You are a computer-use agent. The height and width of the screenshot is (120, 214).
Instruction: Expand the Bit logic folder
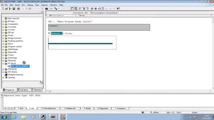point(3,21)
